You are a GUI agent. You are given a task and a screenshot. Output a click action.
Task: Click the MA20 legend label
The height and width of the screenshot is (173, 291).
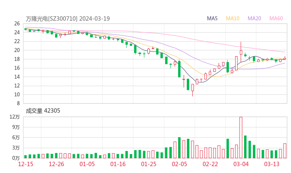[254, 18]
